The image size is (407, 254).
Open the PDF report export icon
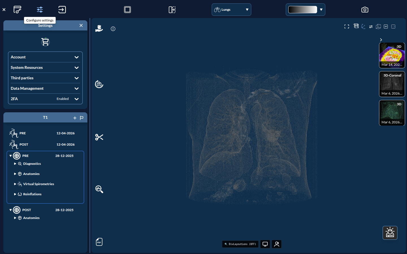[x=99, y=242]
